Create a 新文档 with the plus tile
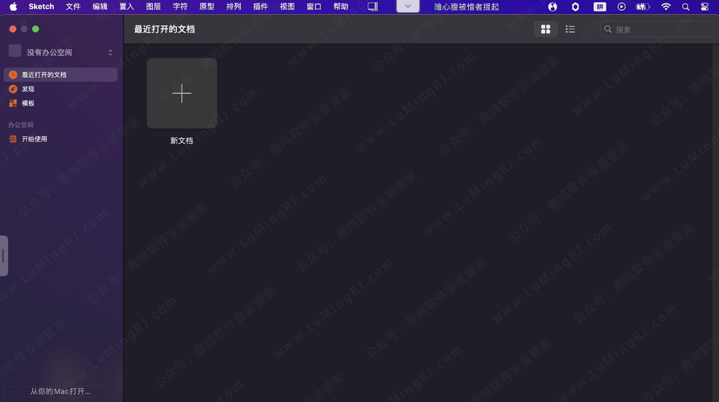Screen dimensions: 719x402 click(182, 93)
